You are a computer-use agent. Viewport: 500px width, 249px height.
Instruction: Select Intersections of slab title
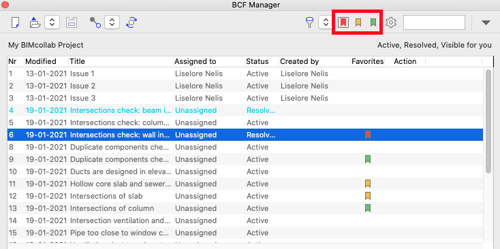[106, 196]
